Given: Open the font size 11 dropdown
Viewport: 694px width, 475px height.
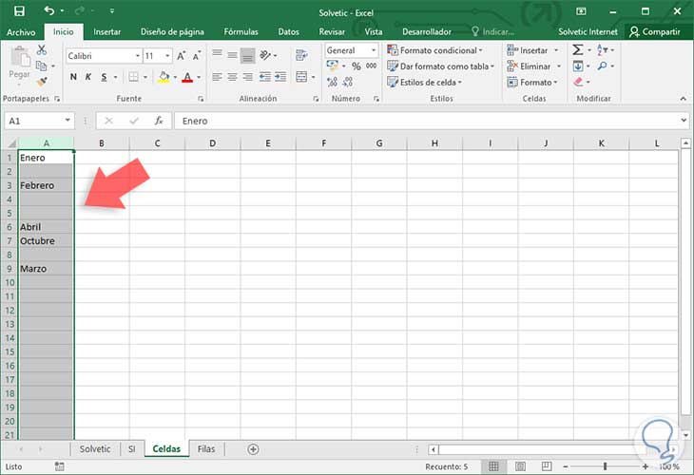Looking at the screenshot, I should (x=167, y=56).
